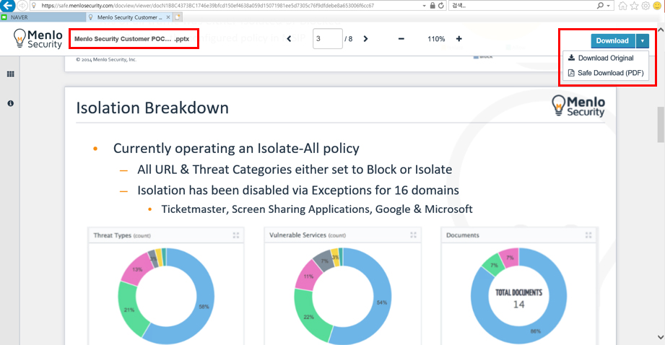
Task: Click the browser forward arrow button
Action: [22, 6]
